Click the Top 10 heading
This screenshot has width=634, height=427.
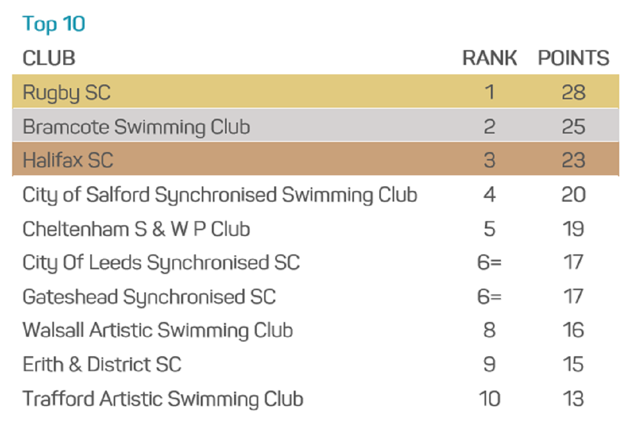coord(54,24)
